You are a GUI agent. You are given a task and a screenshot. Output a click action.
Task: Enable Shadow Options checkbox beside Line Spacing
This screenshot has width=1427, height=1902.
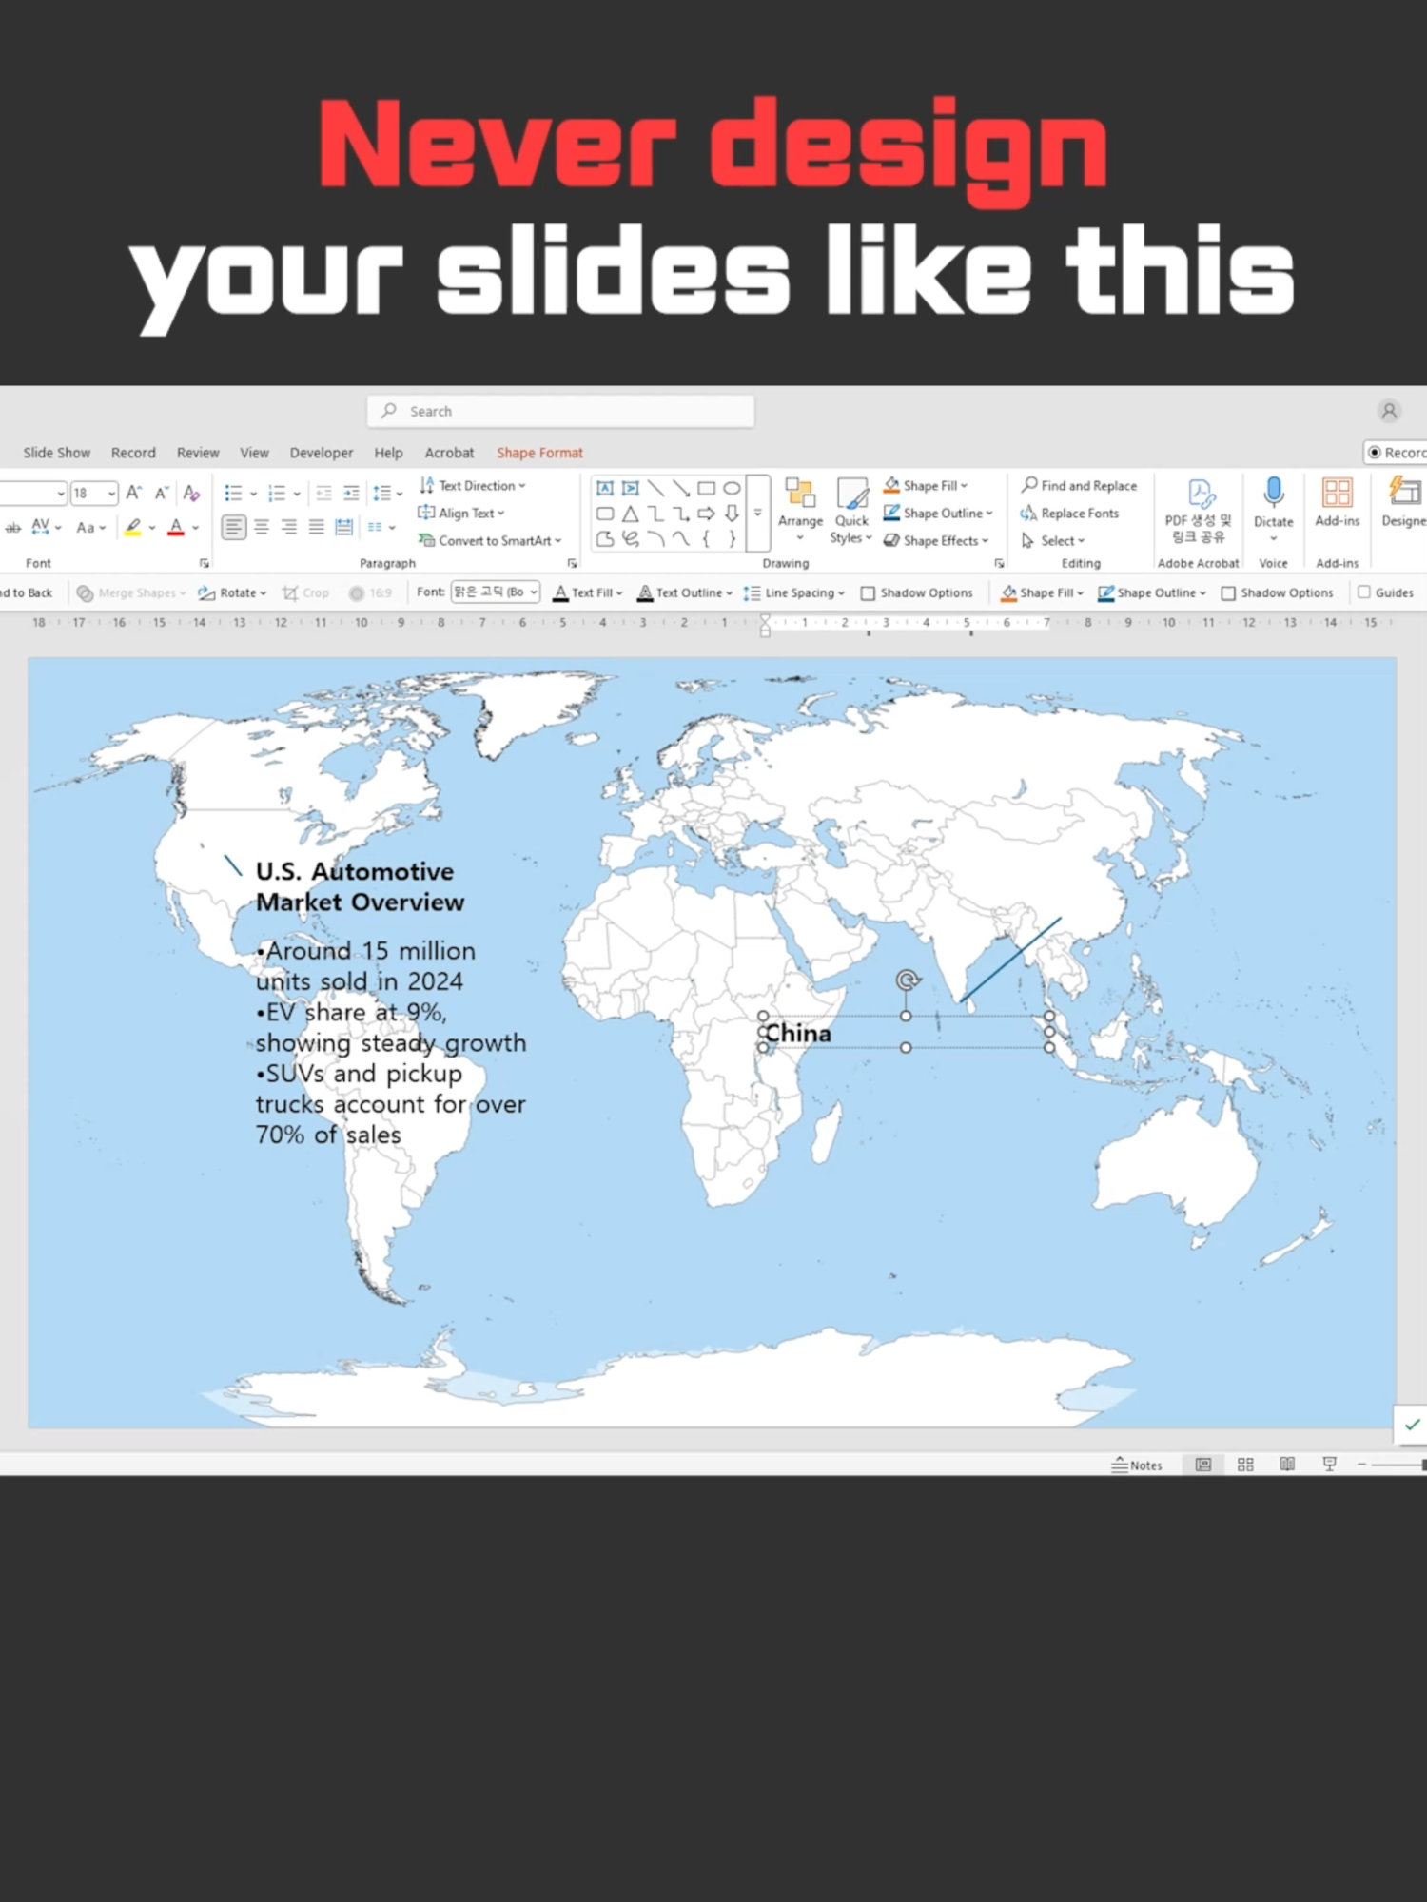pos(868,592)
